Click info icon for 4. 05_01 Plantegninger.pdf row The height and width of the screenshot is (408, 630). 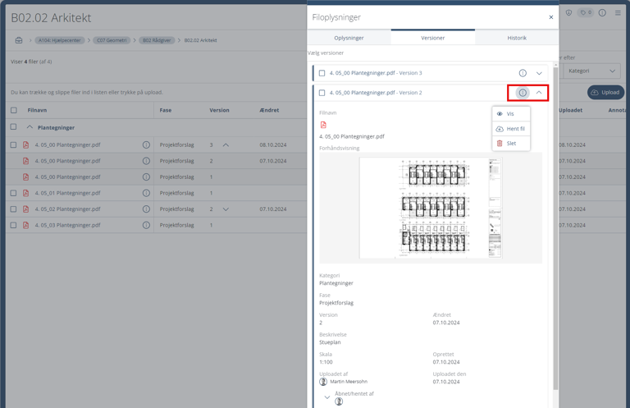[x=146, y=193]
